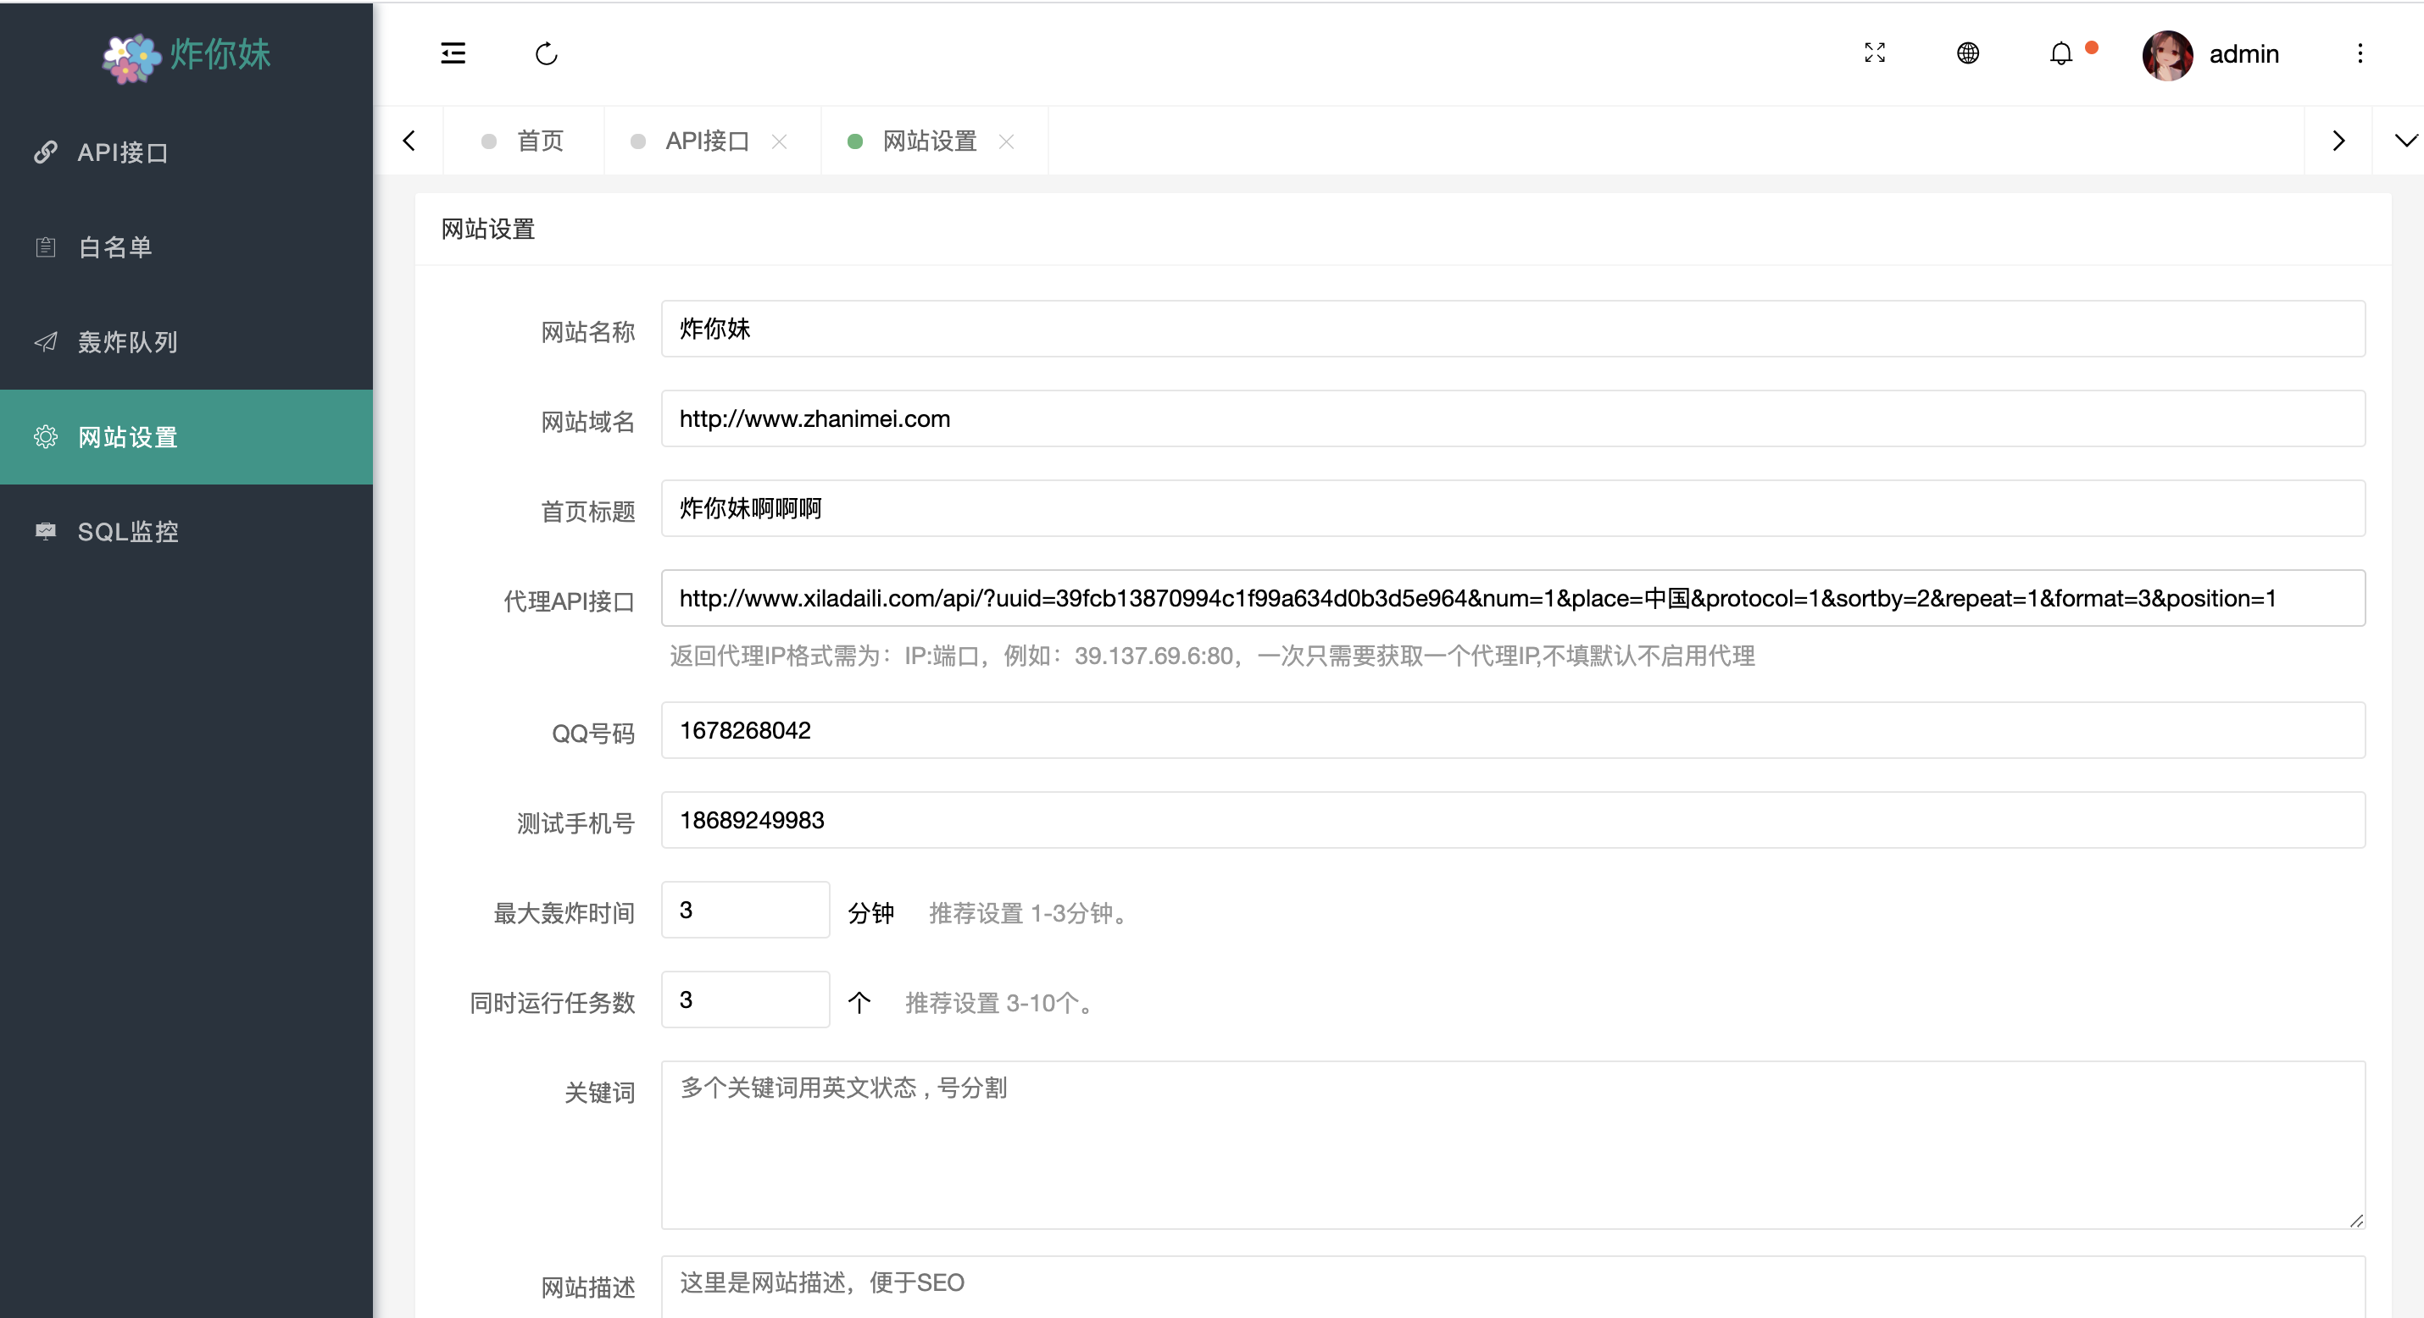Close the API接口 tab
The width and height of the screenshot is (2424, 1318).
[x=779, y=141]
